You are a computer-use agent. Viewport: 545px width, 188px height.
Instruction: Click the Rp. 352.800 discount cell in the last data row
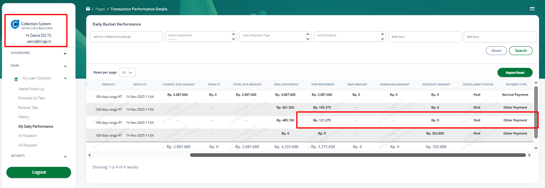[x=435, y=134]
